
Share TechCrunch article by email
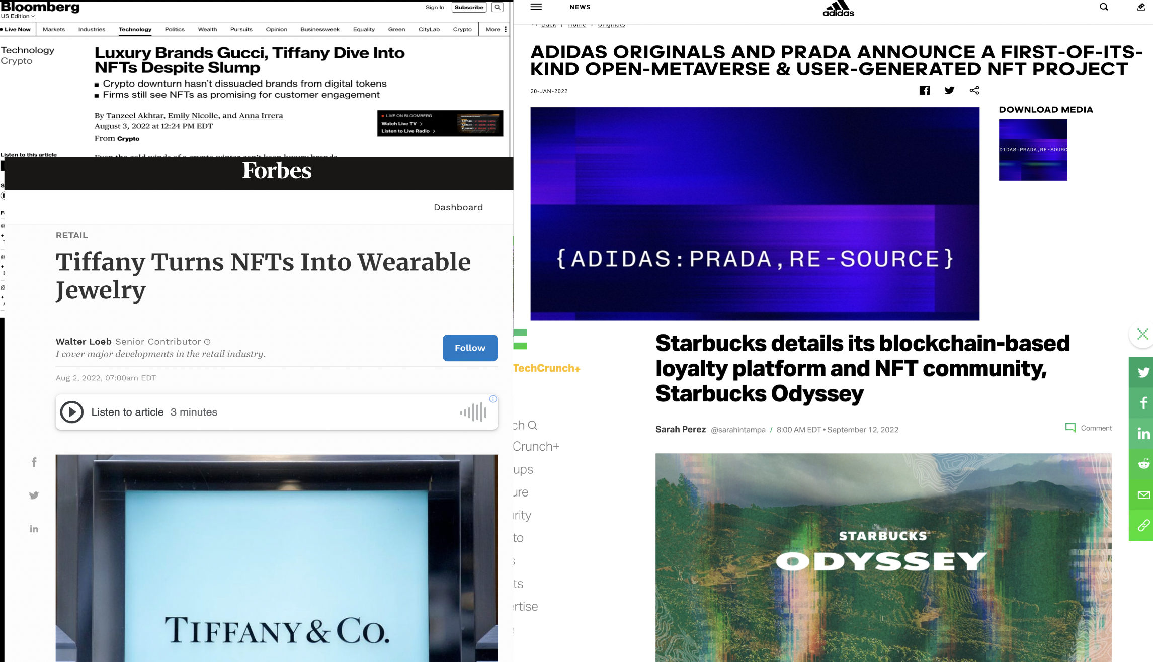[x=1143, y=495]
